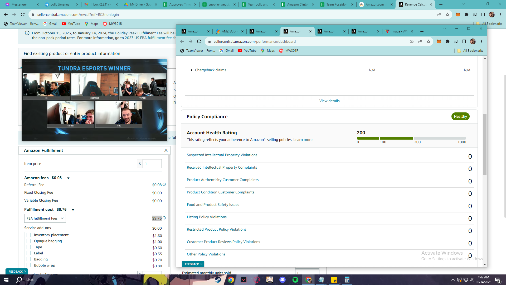
Task: Open new tab in dashboard window
Action: tap(422, 31)
